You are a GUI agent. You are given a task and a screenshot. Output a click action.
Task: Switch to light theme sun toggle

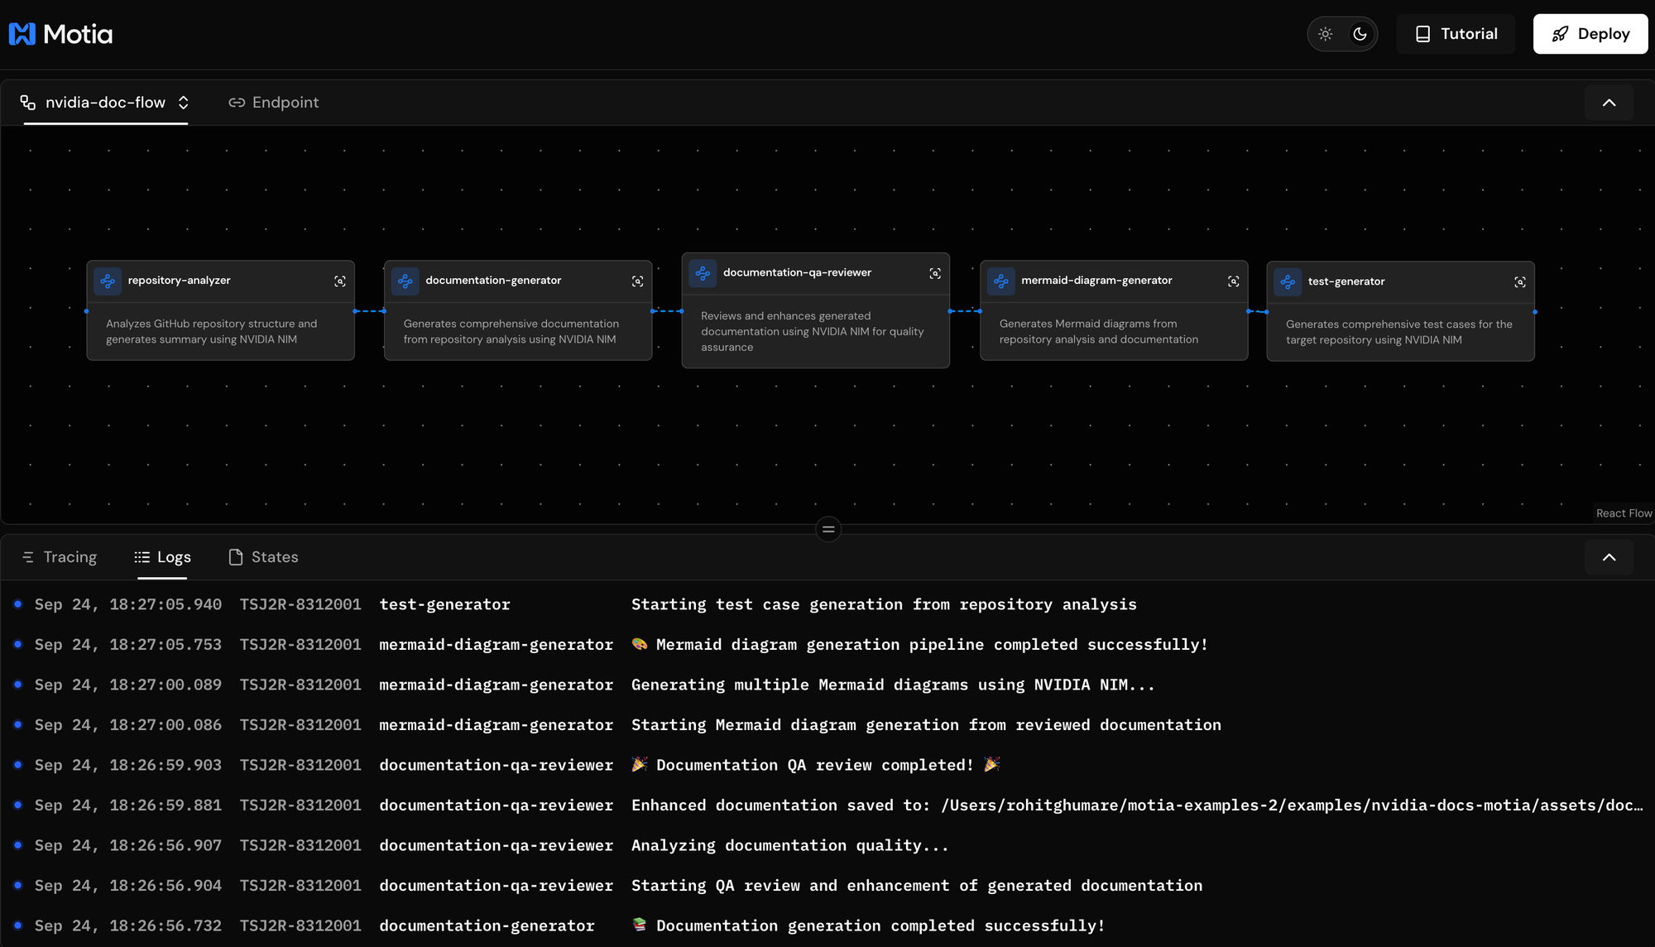coord(1326,34)
